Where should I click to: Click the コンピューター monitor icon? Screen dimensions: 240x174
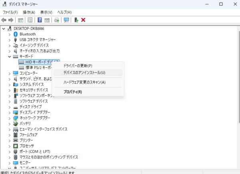pos(16,73)
